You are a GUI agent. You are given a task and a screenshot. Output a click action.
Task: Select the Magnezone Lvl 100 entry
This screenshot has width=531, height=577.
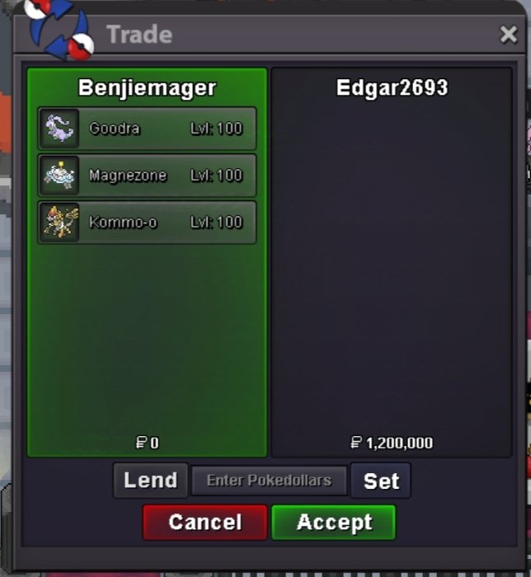tap(148, 175)
